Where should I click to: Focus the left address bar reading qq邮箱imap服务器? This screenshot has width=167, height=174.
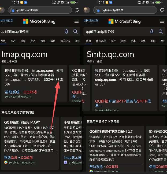(x=40, y=10)
